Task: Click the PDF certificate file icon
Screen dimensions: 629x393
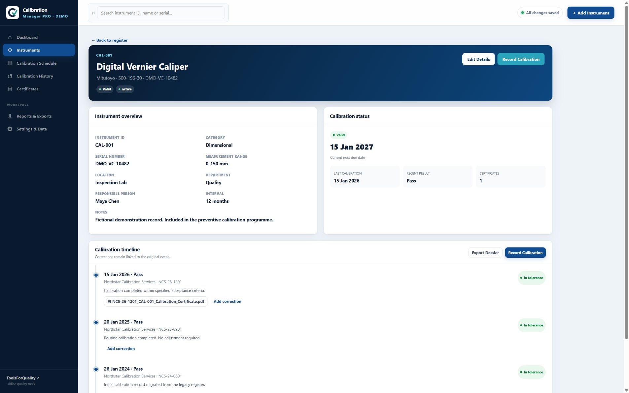Action: (x=109, y=302)
